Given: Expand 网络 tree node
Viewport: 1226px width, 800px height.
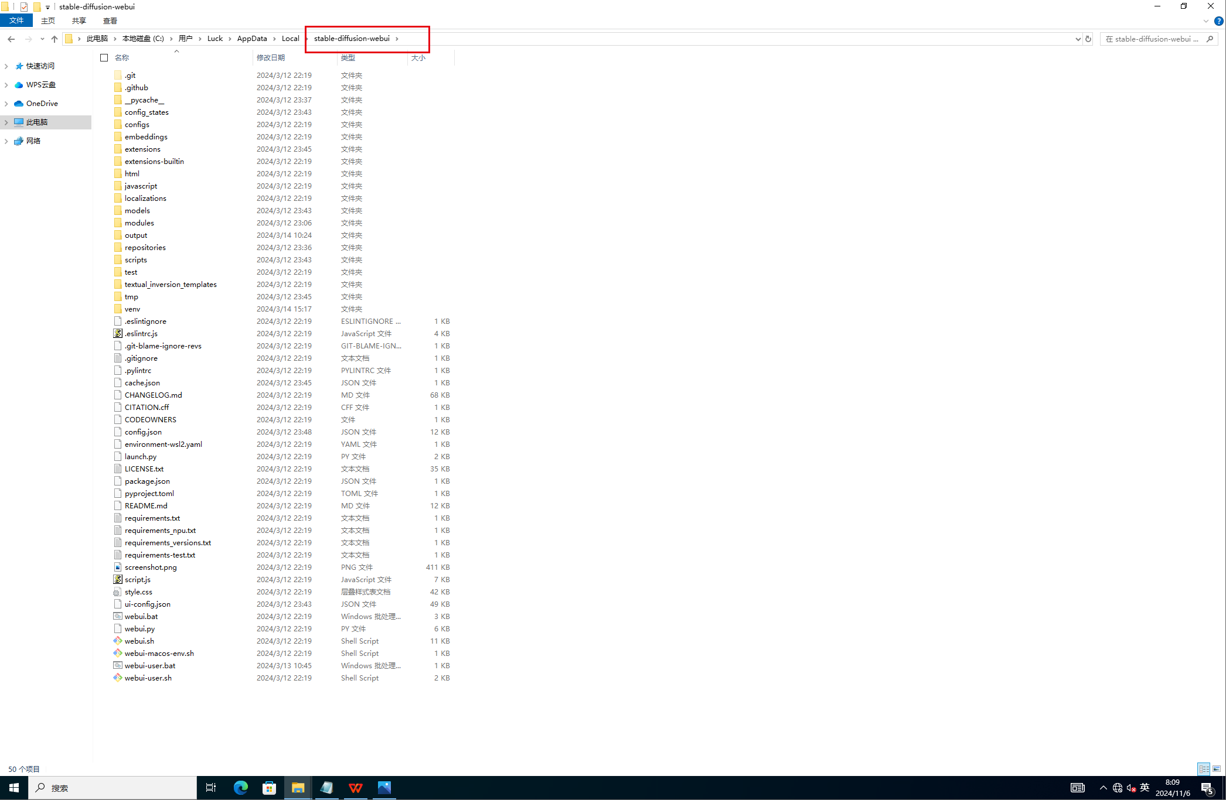Looking at the screenshot, I should 6,141.
